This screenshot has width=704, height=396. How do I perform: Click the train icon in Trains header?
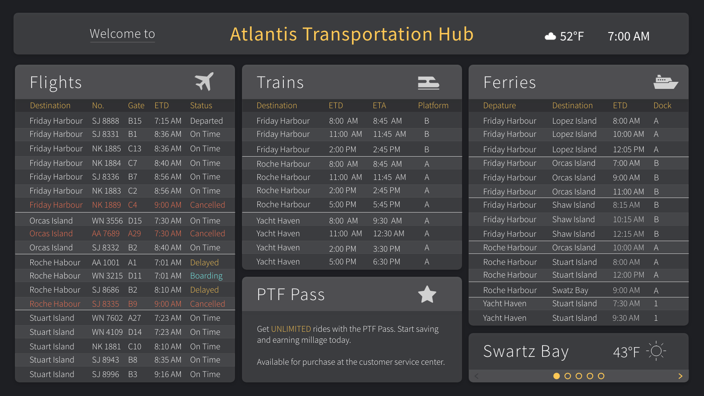coord(428,83)
